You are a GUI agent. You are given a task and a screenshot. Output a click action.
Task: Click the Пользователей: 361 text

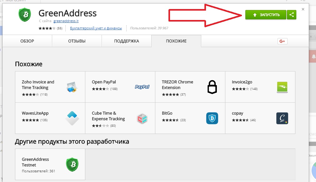pos(38,171)
